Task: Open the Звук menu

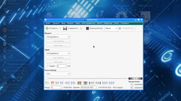Action: pos(77,23)
